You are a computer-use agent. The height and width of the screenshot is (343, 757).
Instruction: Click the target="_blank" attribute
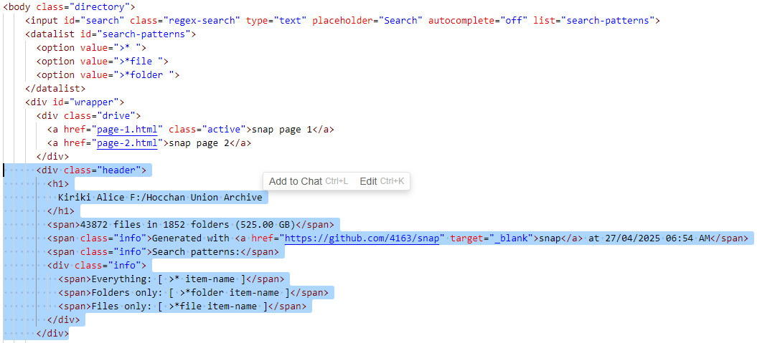coord(492,238)
